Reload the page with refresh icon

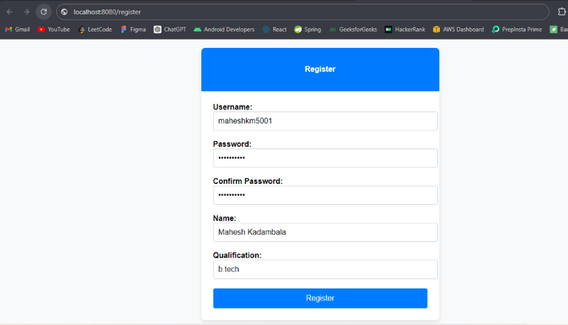[44, 12]
